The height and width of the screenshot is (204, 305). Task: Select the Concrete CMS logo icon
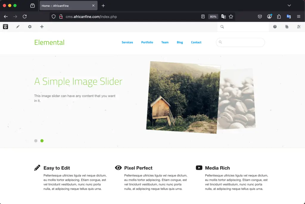tap(5, 26)
